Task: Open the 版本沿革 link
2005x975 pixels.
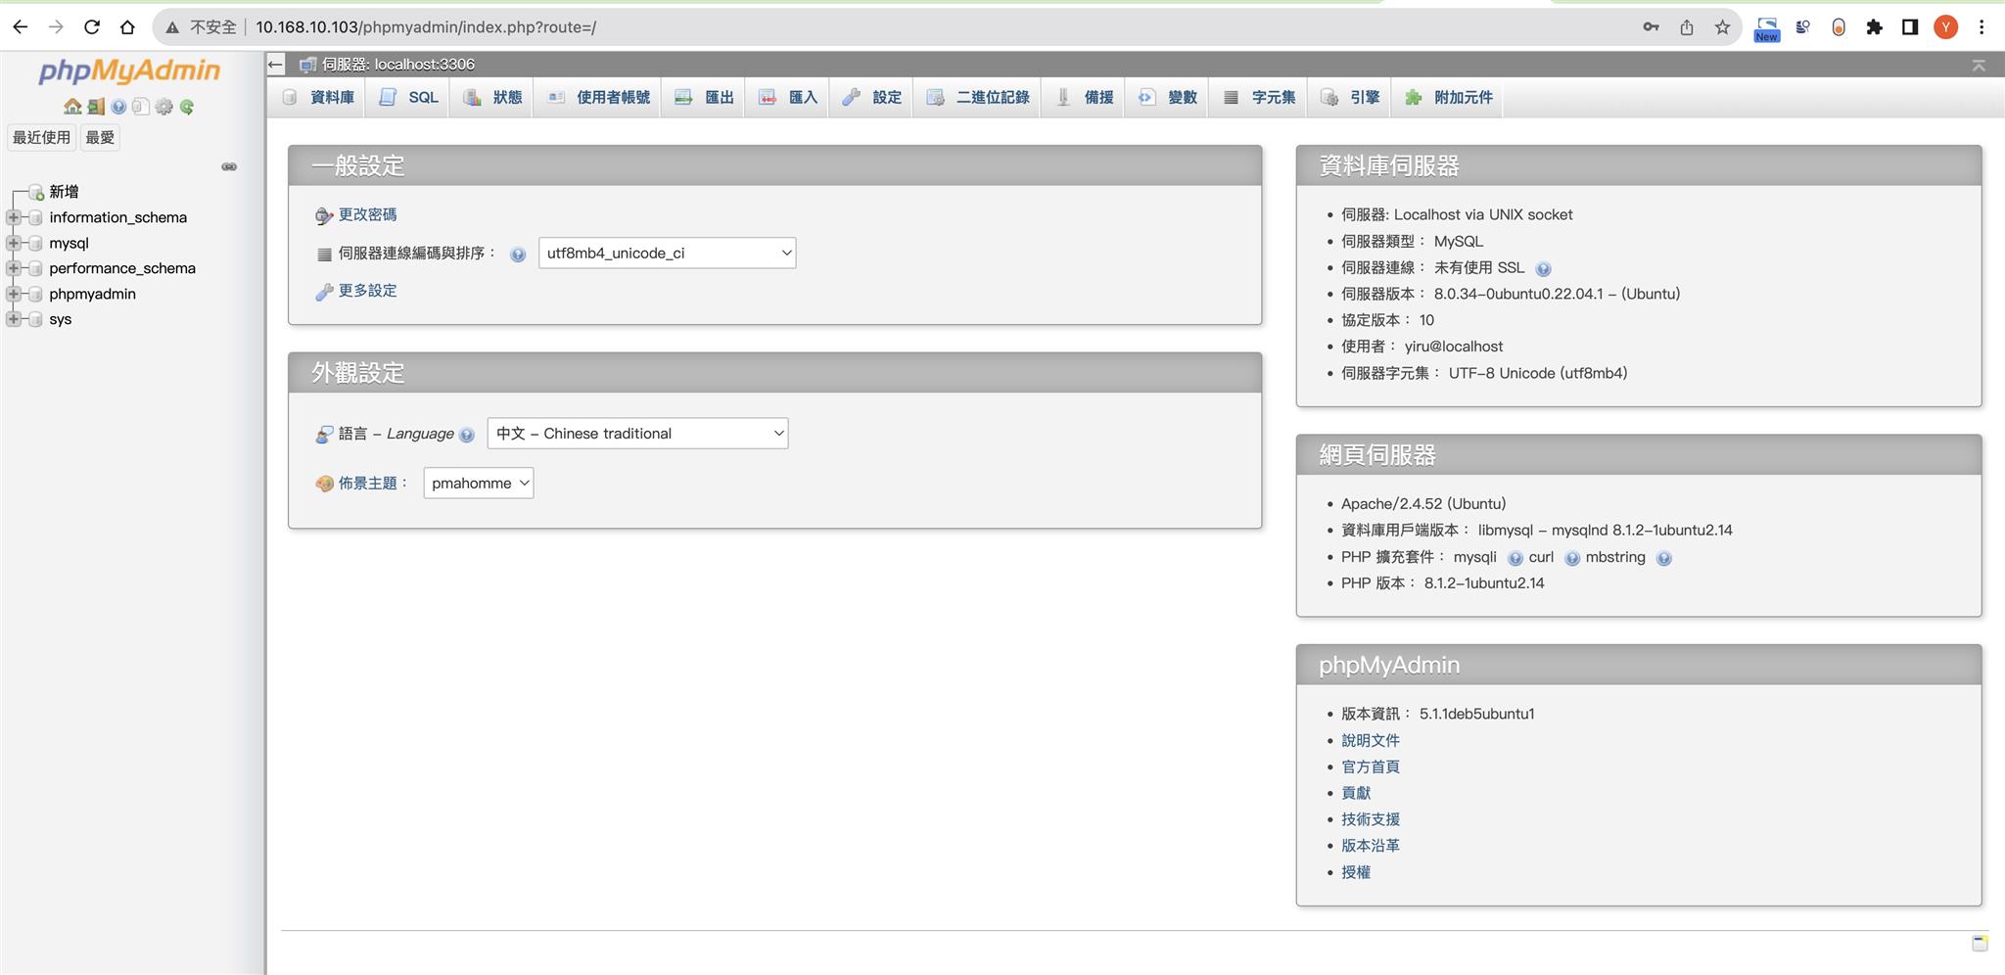Action: coord(1371,846)
